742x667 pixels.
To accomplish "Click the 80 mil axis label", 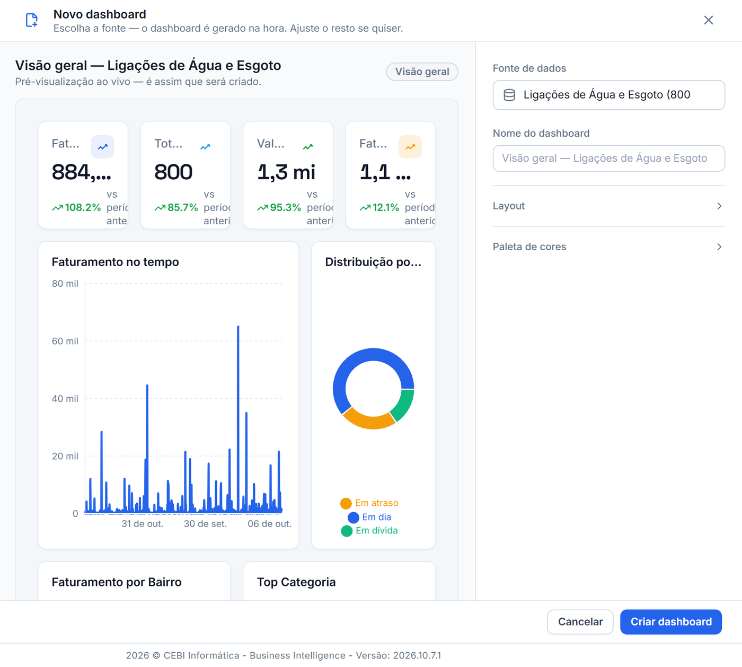I will [65, 284].
